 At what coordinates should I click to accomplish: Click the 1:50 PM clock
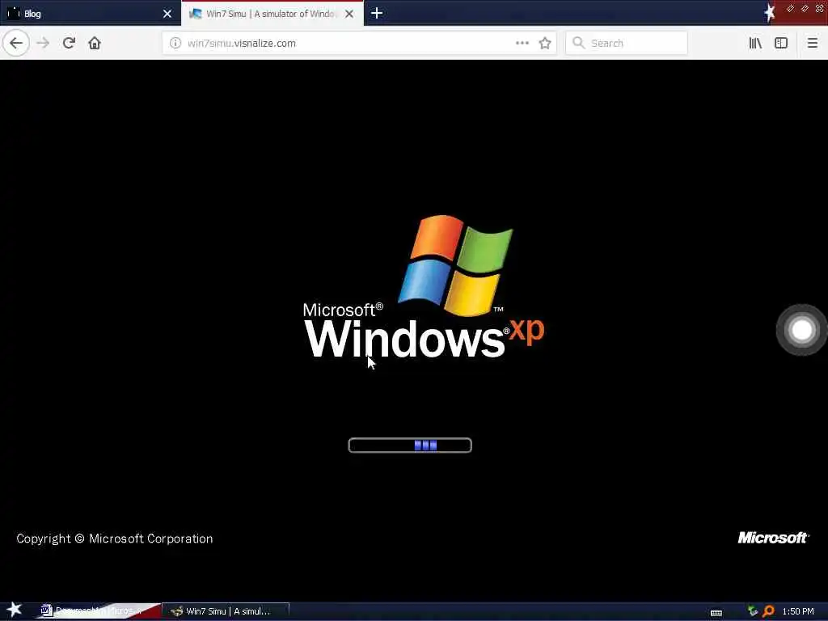(x=798, y=611)
